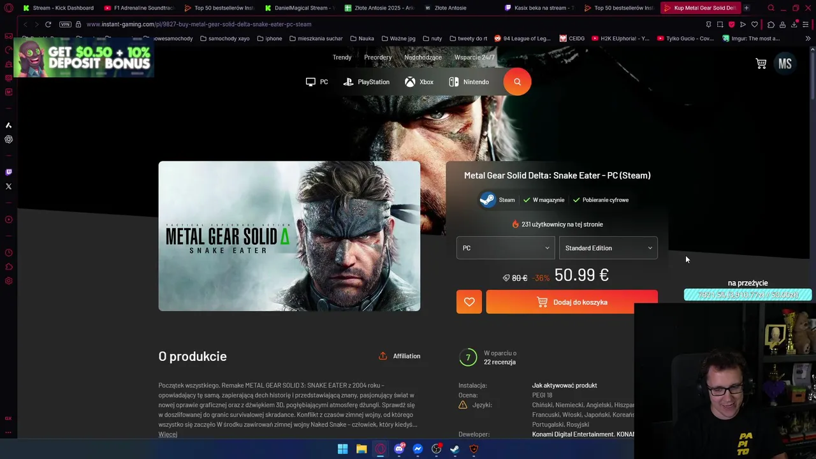
Task: Open the Trendy menu item
Action: tap(342, 57)
